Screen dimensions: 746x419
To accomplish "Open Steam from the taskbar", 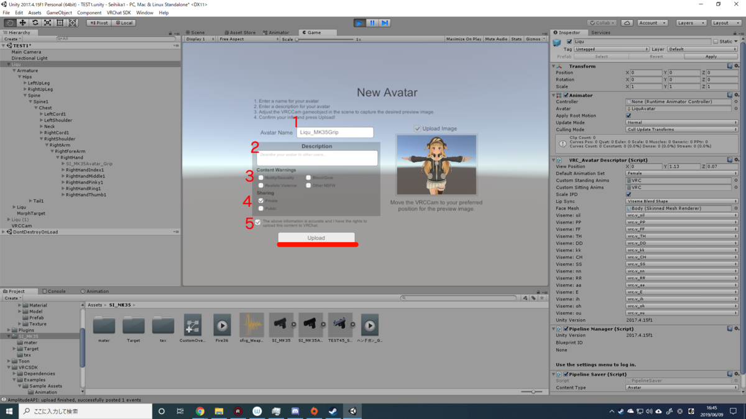I will point(333,411).
